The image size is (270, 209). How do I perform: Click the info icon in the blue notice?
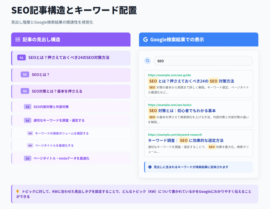coord(150,167)
